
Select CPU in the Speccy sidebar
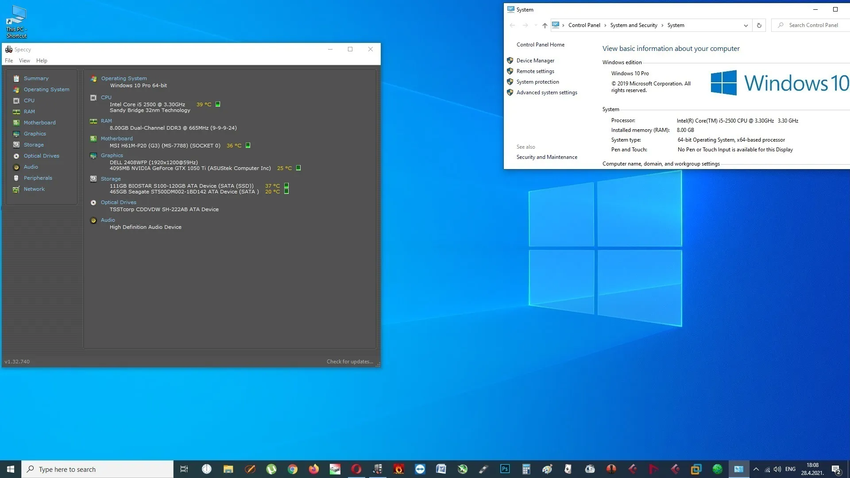(x=29, y=100)
